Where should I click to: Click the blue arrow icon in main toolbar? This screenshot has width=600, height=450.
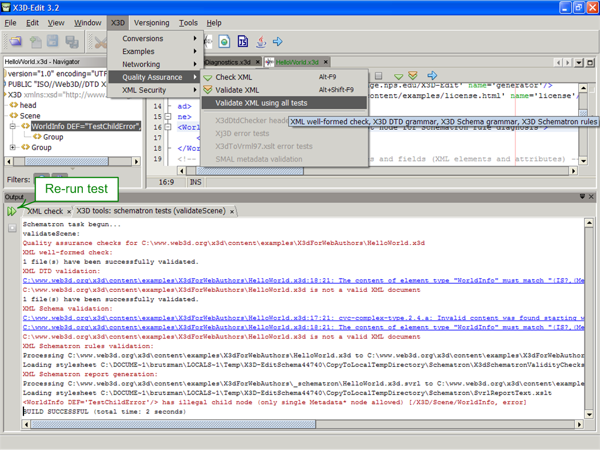(x=278, y=41)
